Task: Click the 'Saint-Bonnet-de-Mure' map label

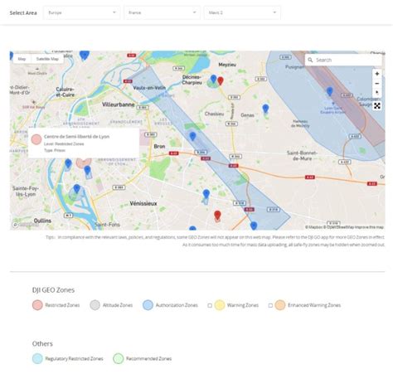Action: point(302,156)
